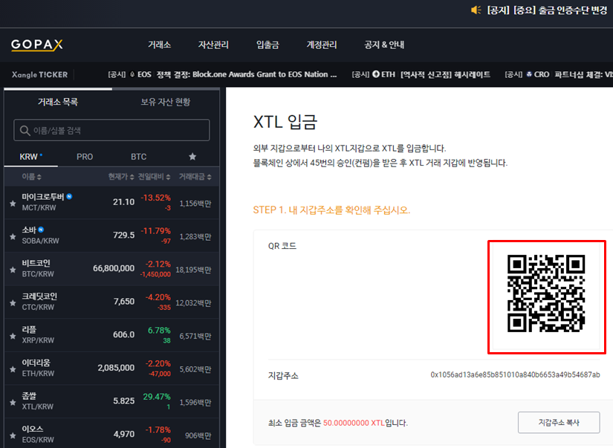Sort list by 거래대금 column
The height and width of the screenshot is (448, 613).
(x=195, y=177)
